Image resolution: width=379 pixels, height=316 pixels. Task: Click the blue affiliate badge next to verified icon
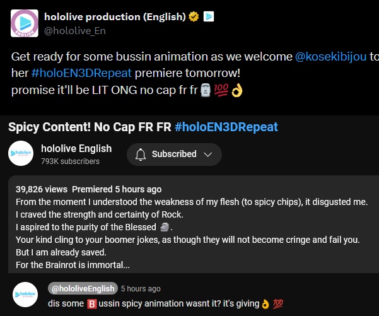click(x=209, y=16)
